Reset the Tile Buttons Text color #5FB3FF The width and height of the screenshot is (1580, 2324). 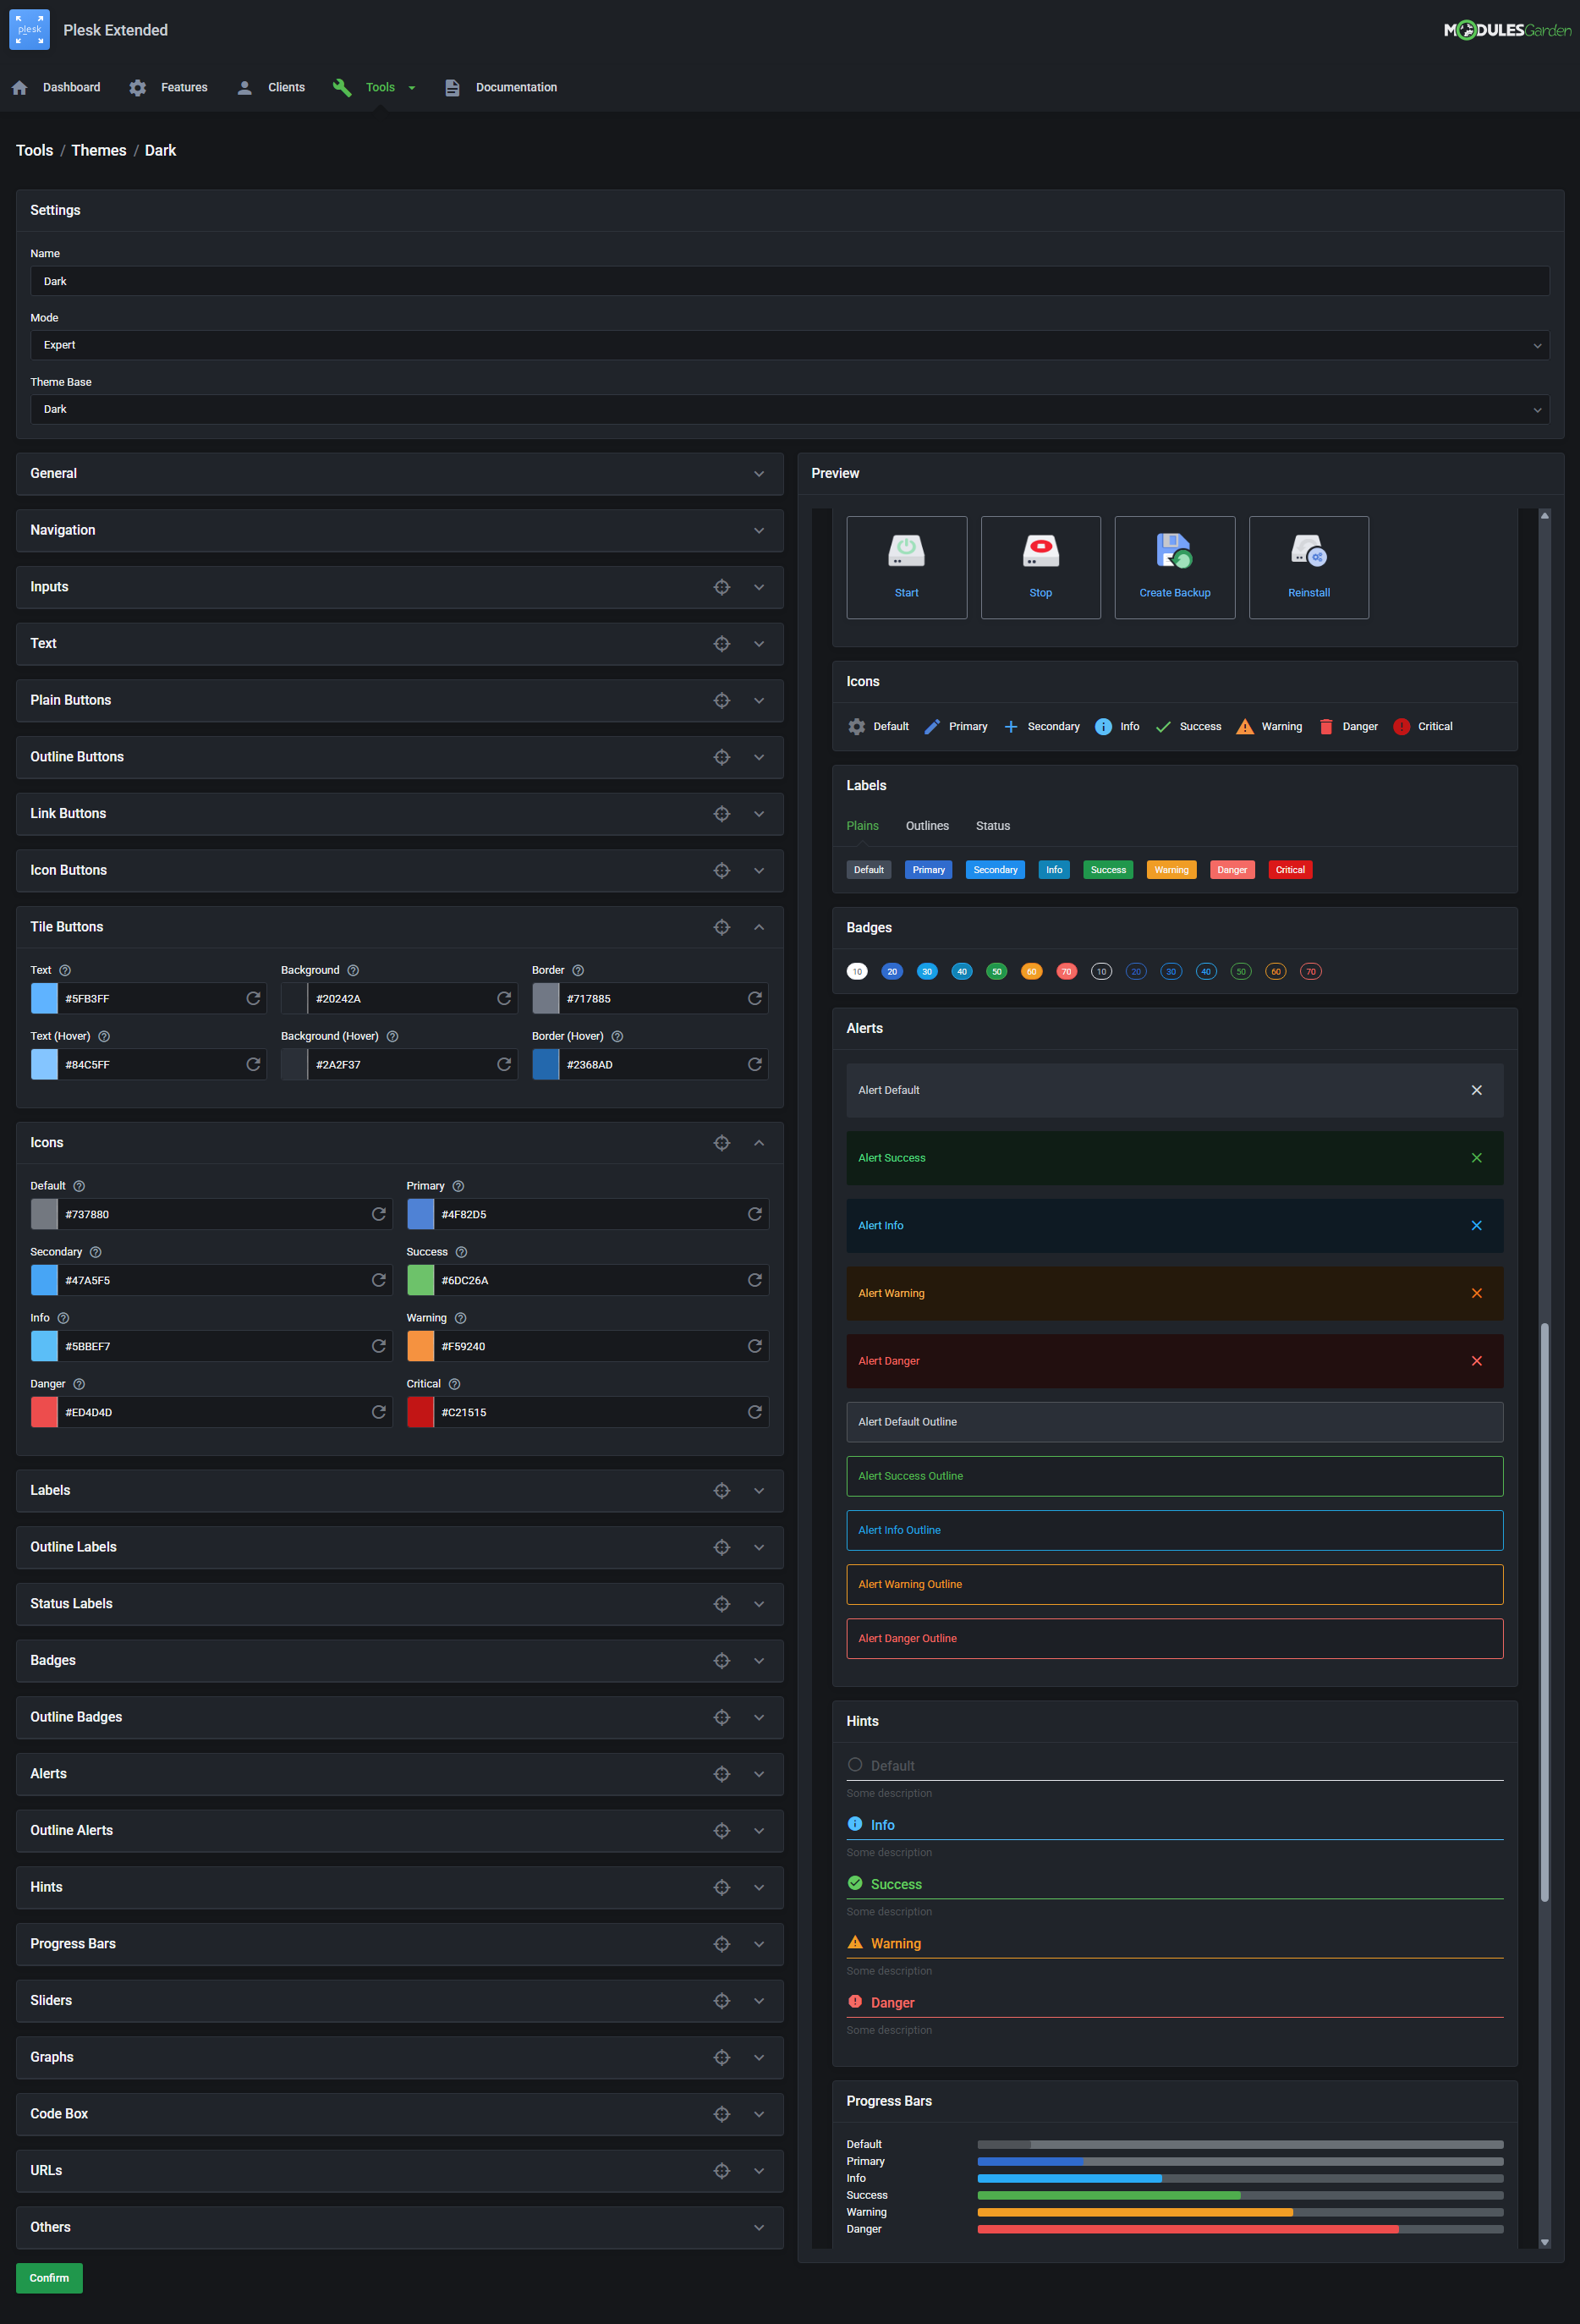(x=253, y=998)
